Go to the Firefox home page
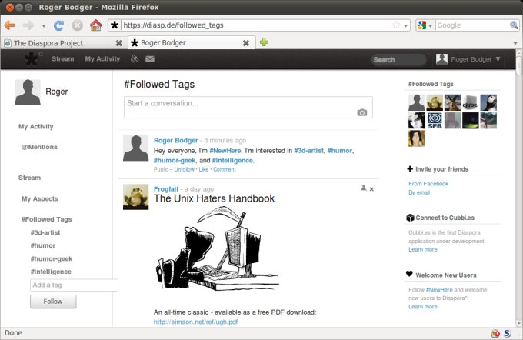 95,25
